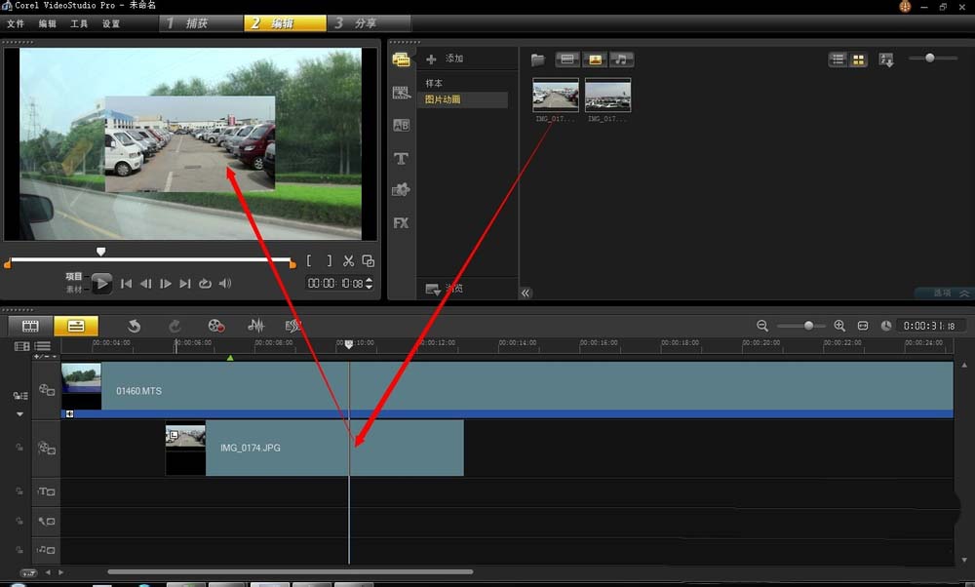Viewport: 975px width, 587px height.
Task: Toggle showing videos in library
Action: 567,59
